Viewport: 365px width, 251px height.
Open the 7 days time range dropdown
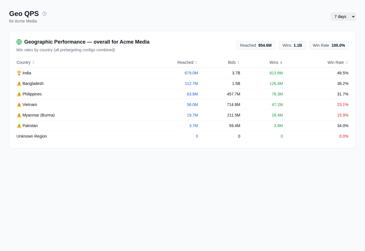[x=343, y=17]
